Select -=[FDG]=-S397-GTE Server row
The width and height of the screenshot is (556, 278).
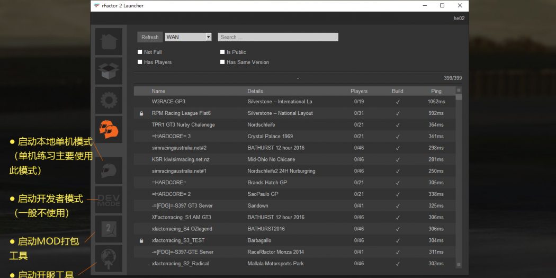coord(294,252)
